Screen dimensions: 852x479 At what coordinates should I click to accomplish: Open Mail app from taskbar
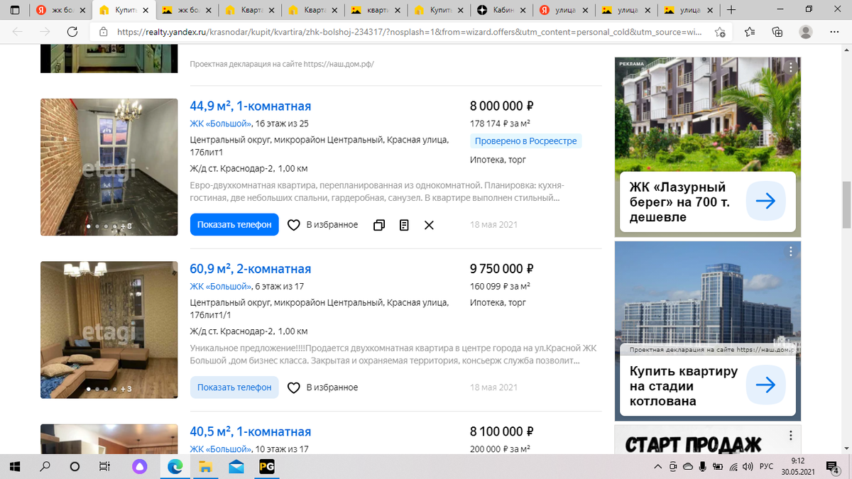tap(236, 466)
